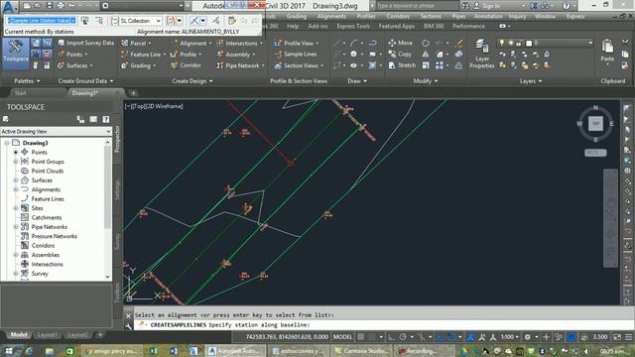Click the Cut icon in Clipboard
This screenshot has height=357, width=635.
point(625,43)
